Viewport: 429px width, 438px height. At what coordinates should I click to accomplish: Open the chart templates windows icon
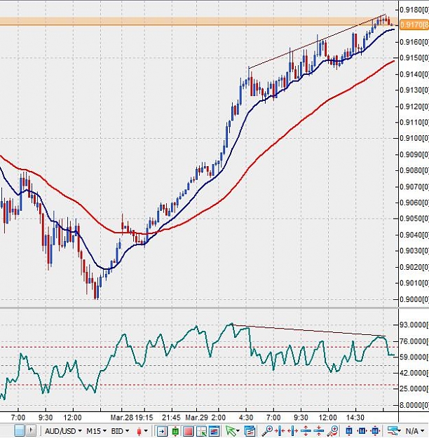(250, 431)
